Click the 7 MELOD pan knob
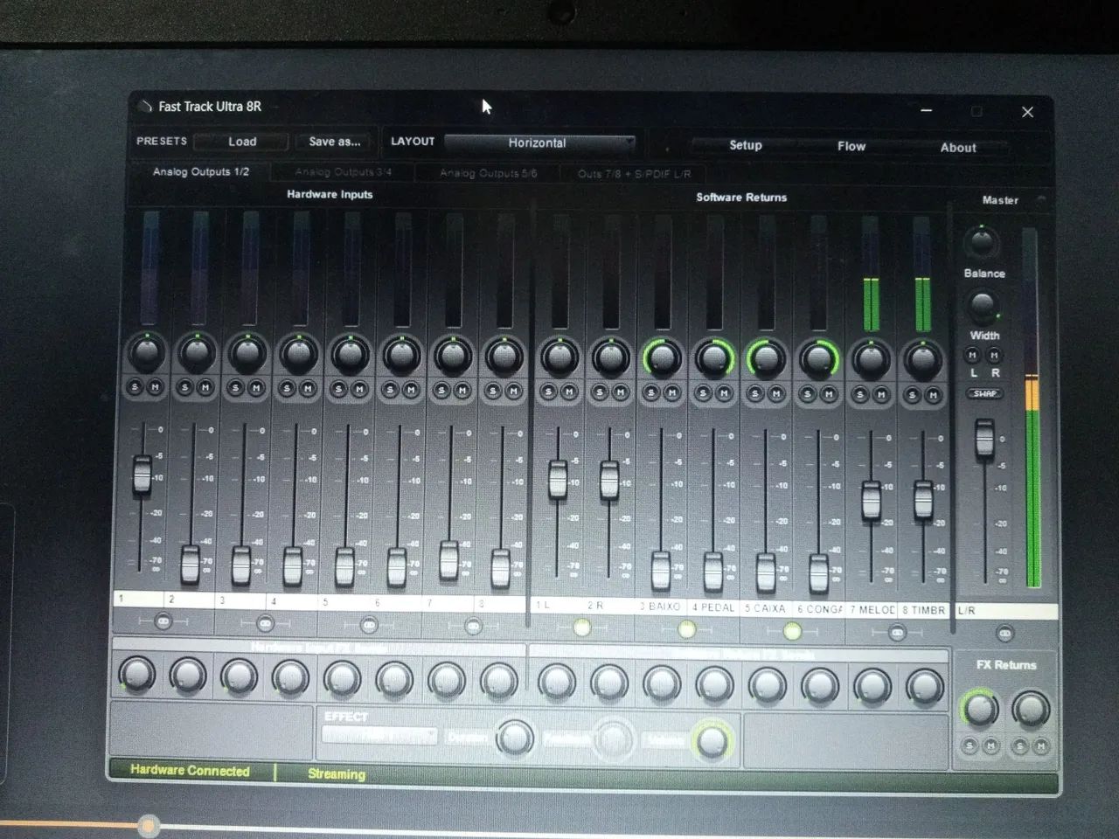This screenshot has height=839, width=1119. point(871,359)
